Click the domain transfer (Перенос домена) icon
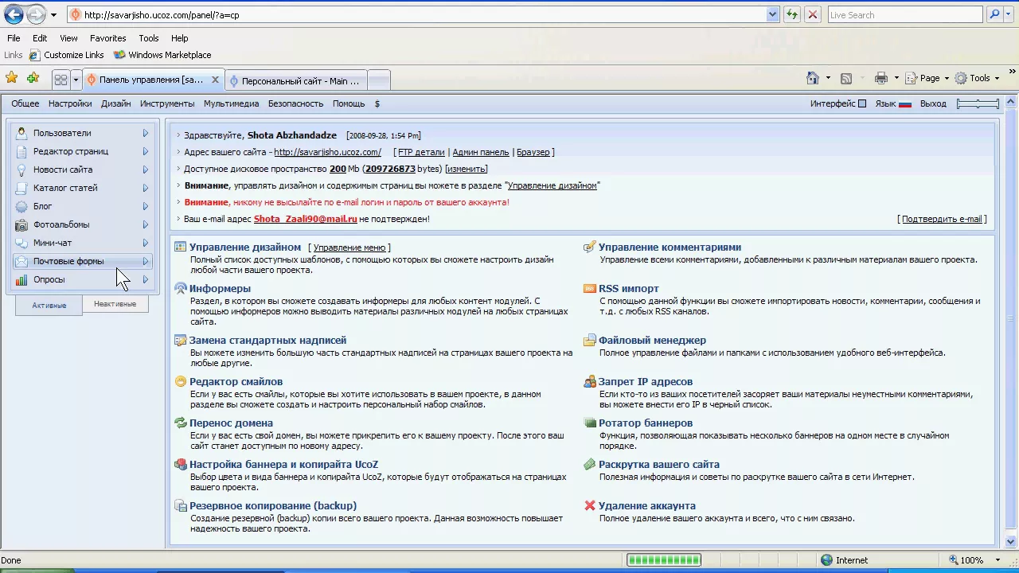 tap(181, 423)
